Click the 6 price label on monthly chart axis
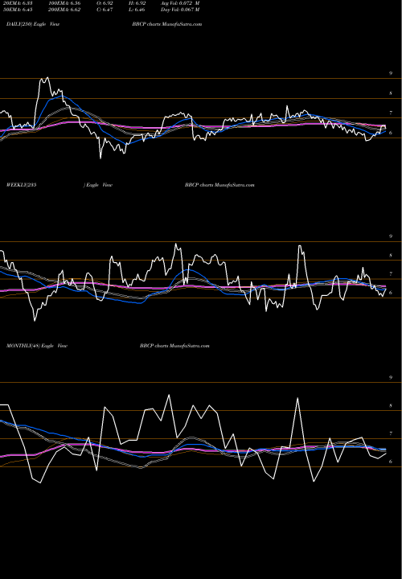This screenshot has width=402, height=579. coord(391,462)
